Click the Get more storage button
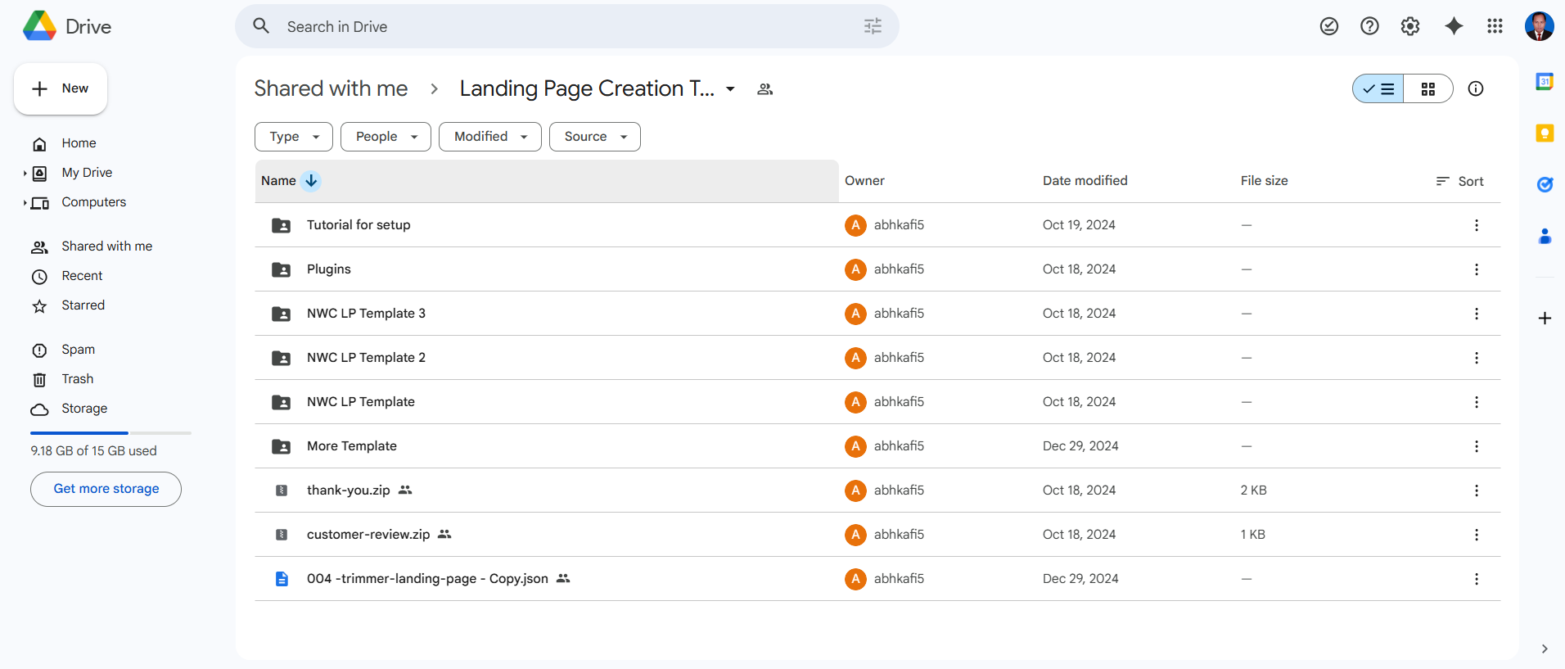 tap(106, 489)
